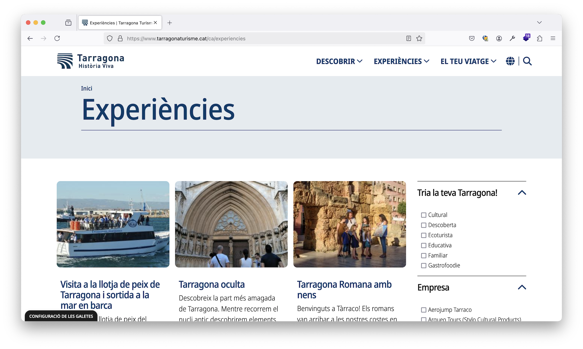Click the Inici breadcrumb link

coord(87,89)
